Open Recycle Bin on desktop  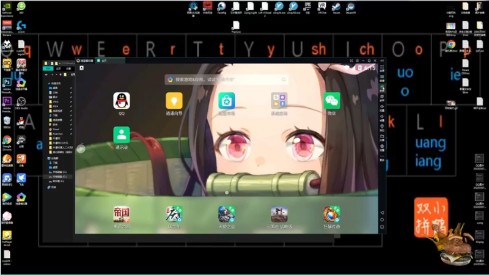click(7, 122)
